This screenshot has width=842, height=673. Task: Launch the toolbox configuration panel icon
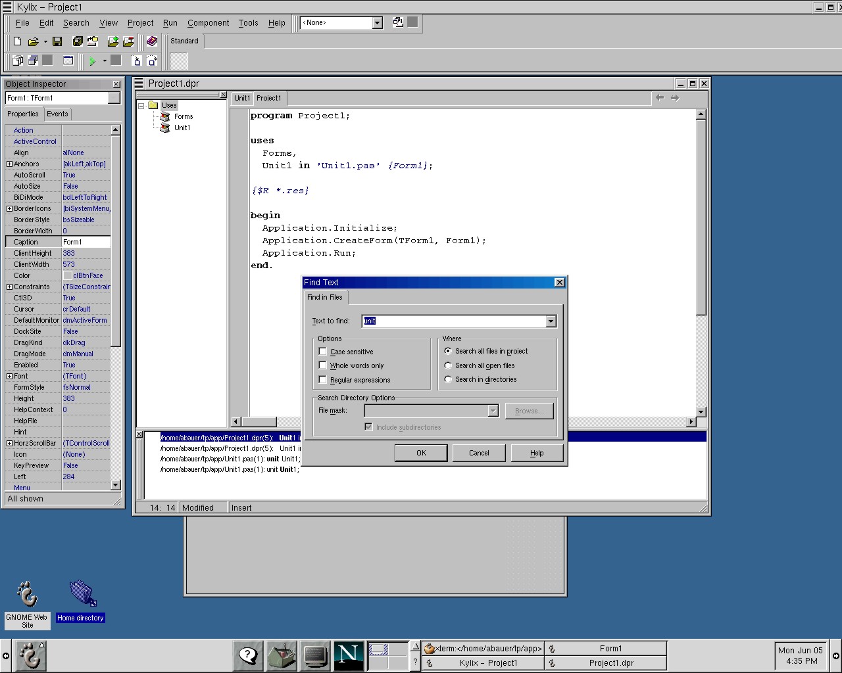tap(282, 656)
